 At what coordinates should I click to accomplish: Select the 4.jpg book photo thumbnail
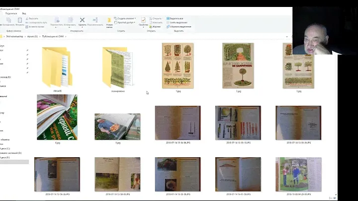[57, 117]
